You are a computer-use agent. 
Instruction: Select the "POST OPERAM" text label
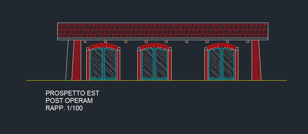(x=69, y=101)
